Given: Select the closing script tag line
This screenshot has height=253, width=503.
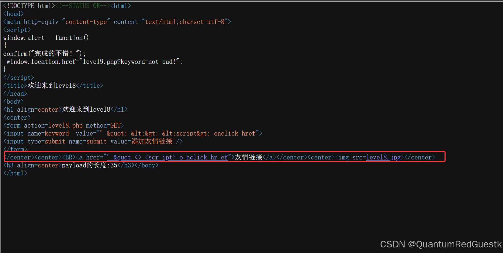Looking at the screenshot, I should tap(19, 78).
